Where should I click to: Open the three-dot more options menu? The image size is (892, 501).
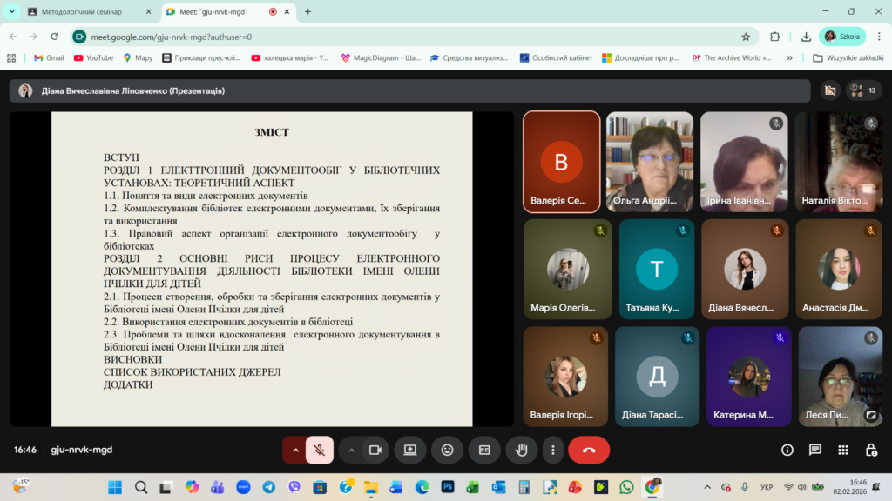(553, 450)
